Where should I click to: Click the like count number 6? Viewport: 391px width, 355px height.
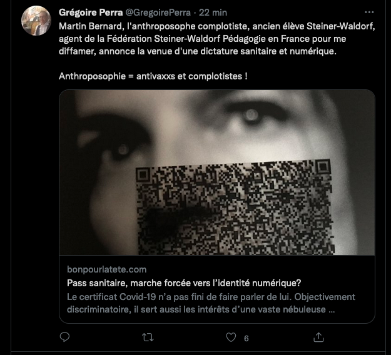click(246, 338)
